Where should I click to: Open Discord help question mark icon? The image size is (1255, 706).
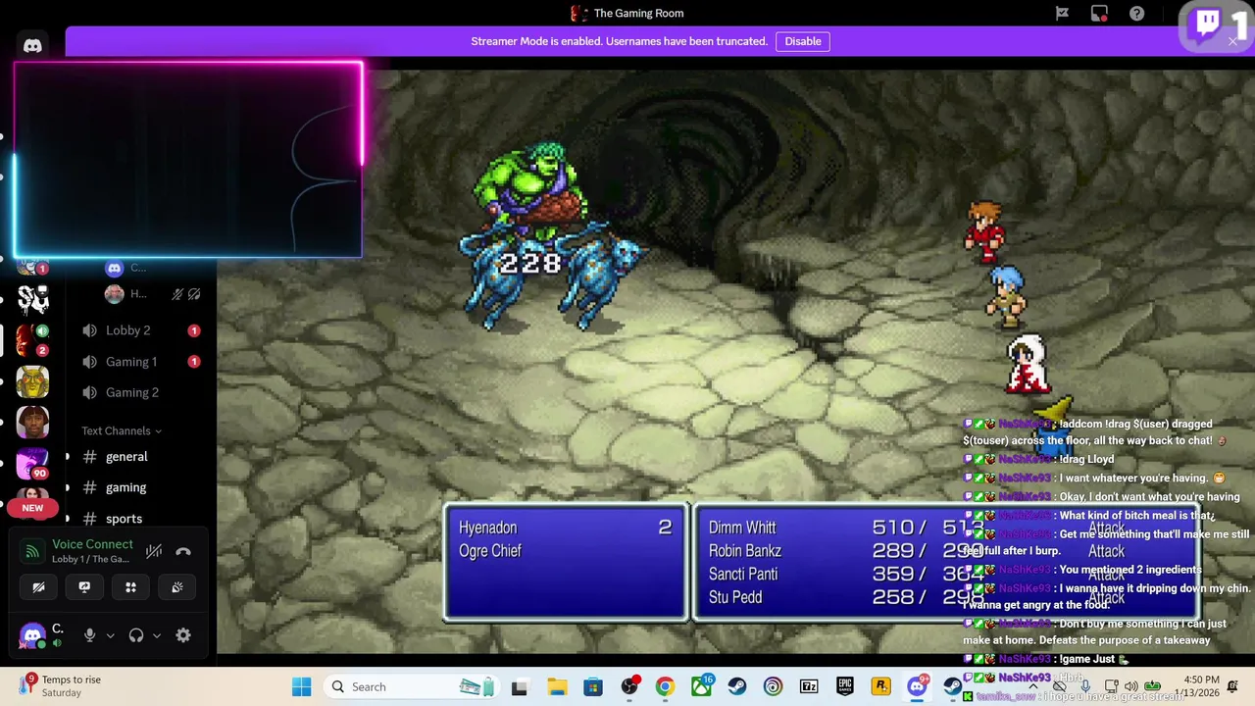pyautogui.click(x=1136, y=14)
